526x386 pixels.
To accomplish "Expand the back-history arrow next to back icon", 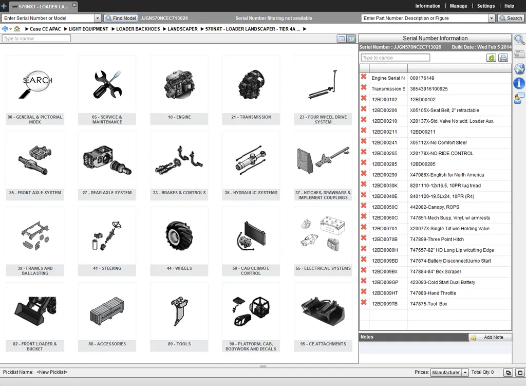I will (10, 29).
